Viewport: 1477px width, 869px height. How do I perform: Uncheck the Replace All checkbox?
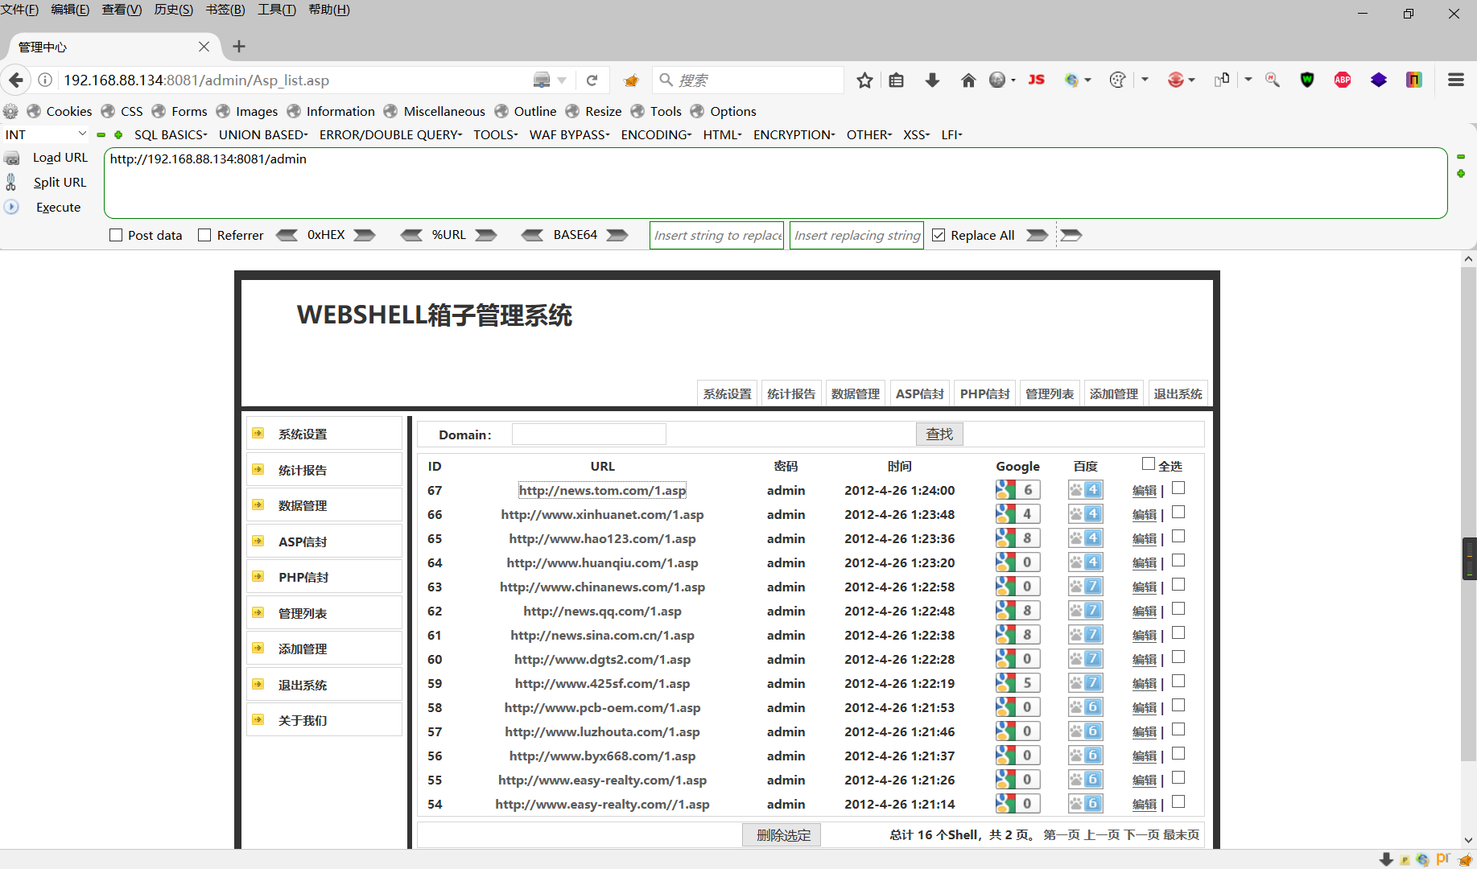pyautogui.click(x=939, y=235)
